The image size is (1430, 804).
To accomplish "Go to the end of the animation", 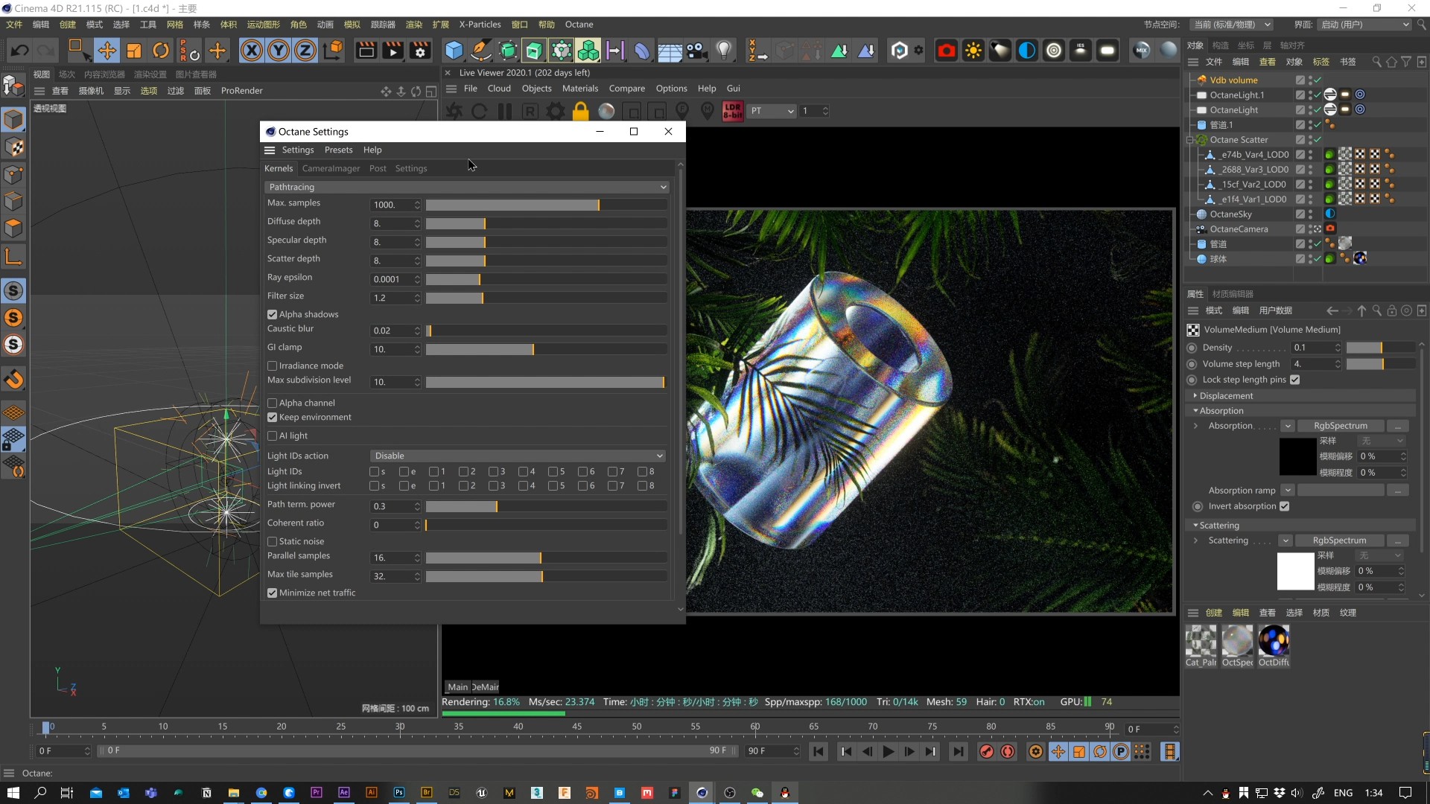I will (958, 752).
